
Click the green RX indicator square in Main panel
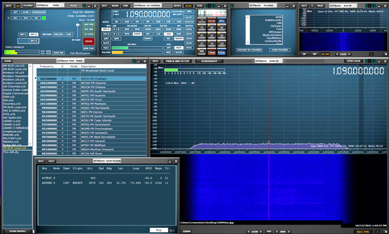44,18
